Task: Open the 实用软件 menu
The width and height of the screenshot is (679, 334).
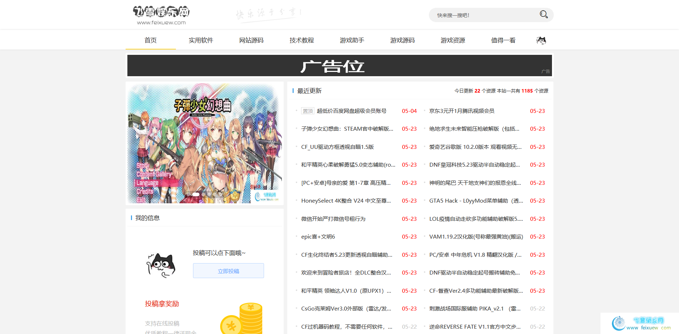Action: 201,40
